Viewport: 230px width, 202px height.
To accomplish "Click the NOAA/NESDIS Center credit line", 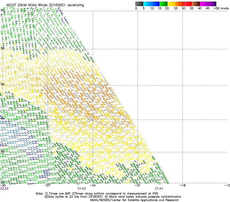I will pos(134,200).
